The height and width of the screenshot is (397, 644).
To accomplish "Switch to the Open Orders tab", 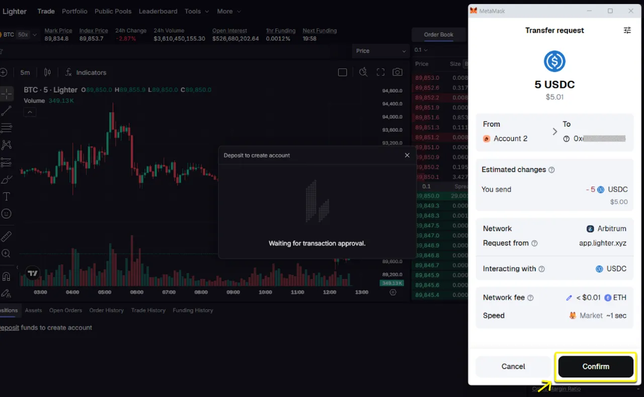I will click(65, 311).
